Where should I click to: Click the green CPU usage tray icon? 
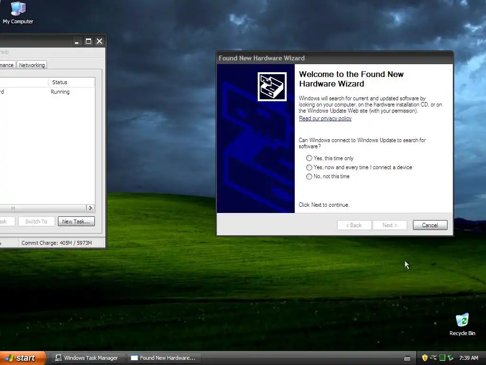[442, 358]
